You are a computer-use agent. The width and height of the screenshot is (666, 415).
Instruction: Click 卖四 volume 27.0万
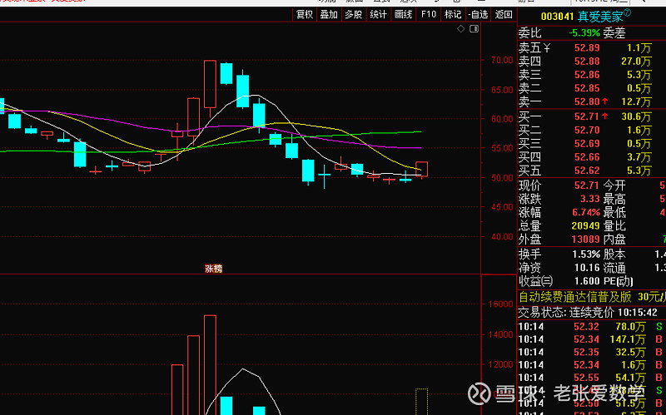coord(636,62)
